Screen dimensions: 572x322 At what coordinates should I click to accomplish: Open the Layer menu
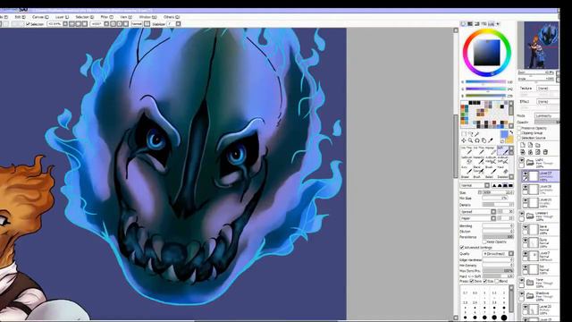[62, 17]
